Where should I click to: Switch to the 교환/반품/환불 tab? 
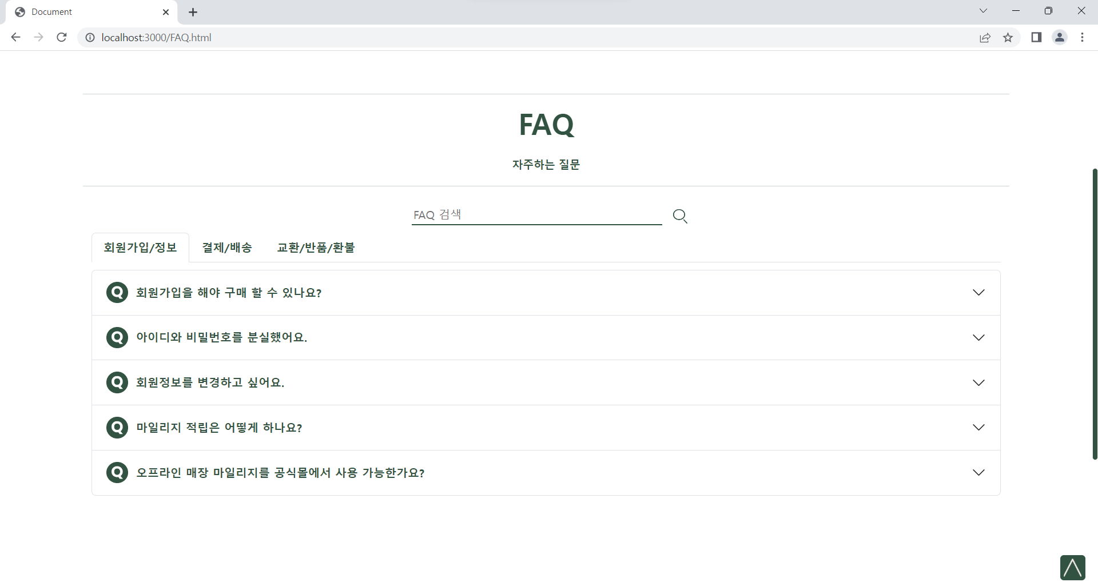tap(316, 248)
